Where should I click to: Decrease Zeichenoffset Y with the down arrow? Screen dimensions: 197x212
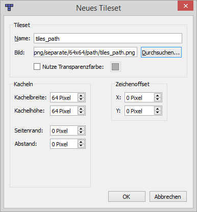click(158, 113)
